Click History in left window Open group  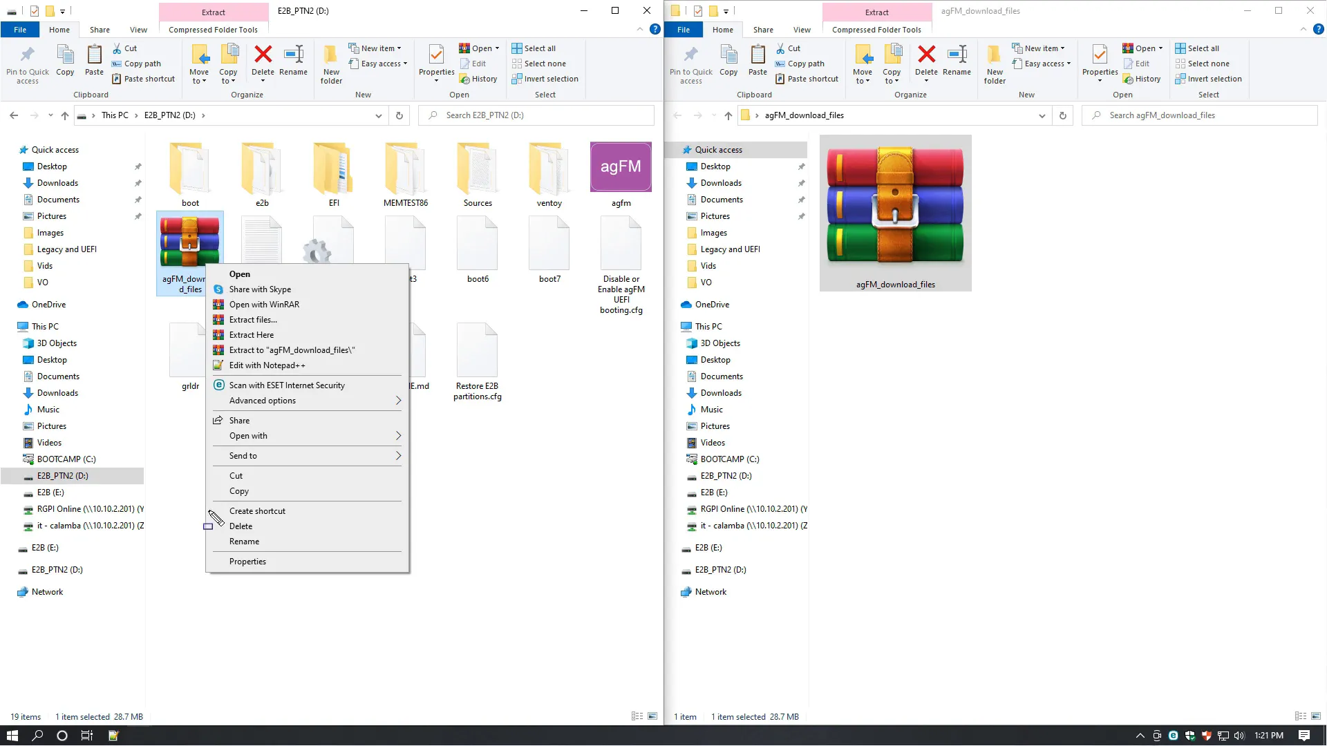(478, 79)
